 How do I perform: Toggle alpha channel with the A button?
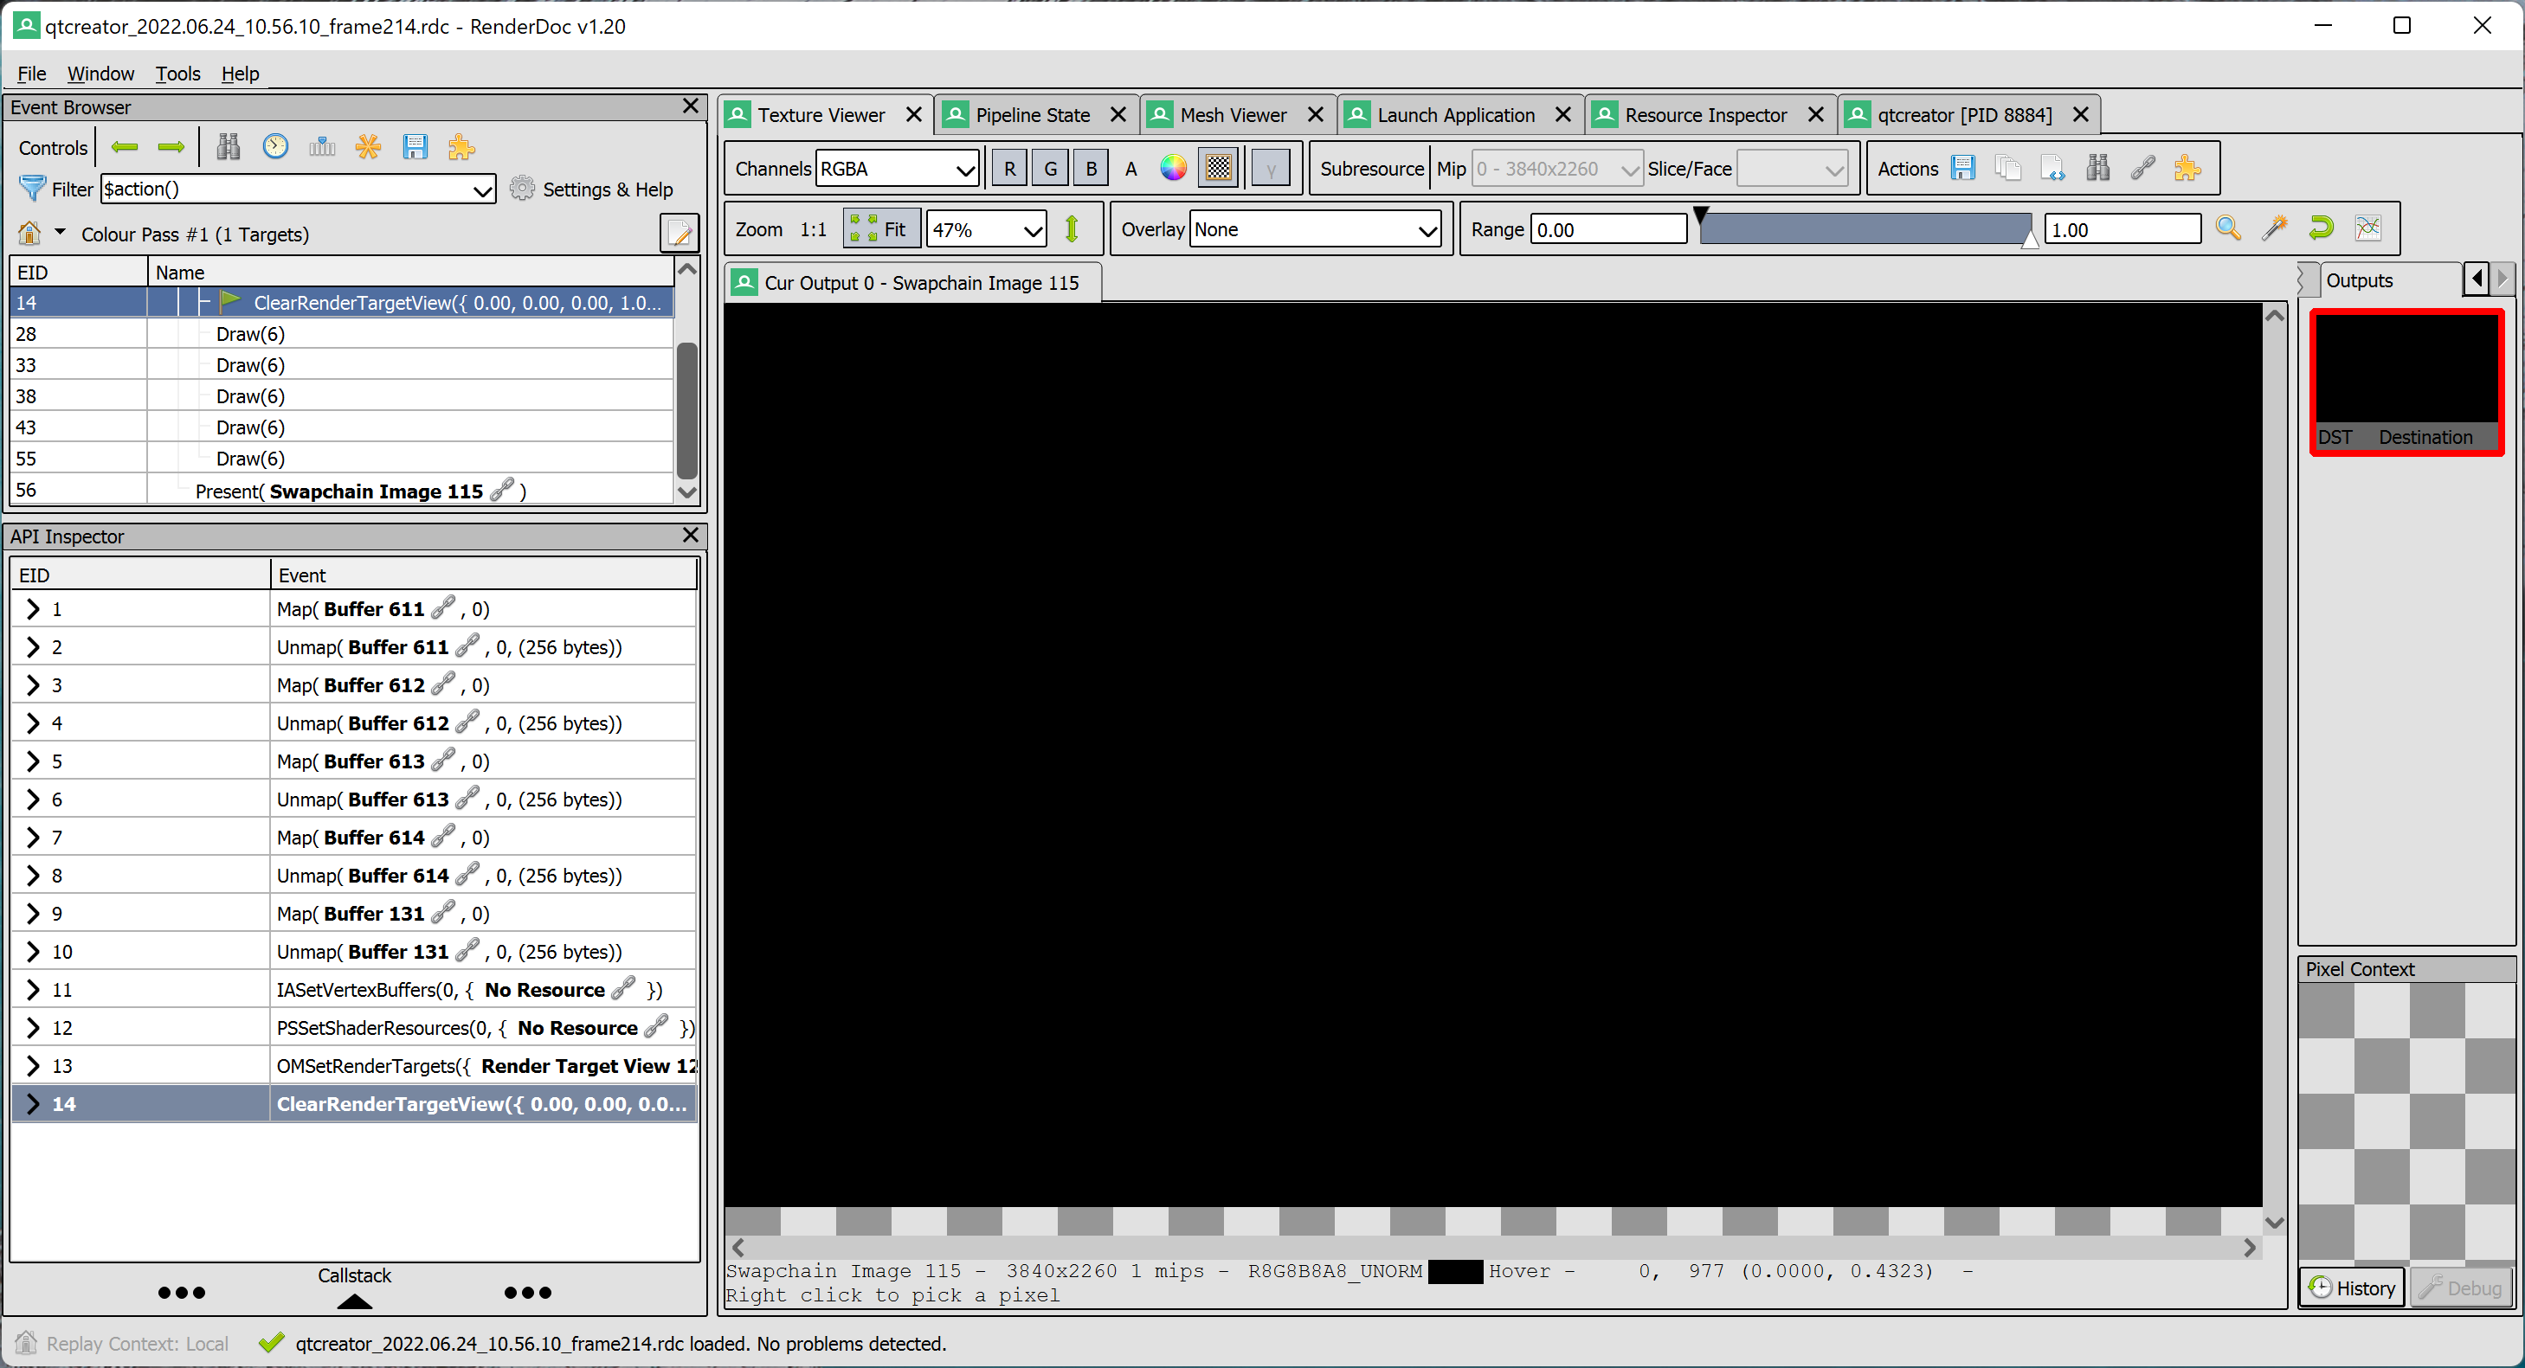click(1130, 168)
